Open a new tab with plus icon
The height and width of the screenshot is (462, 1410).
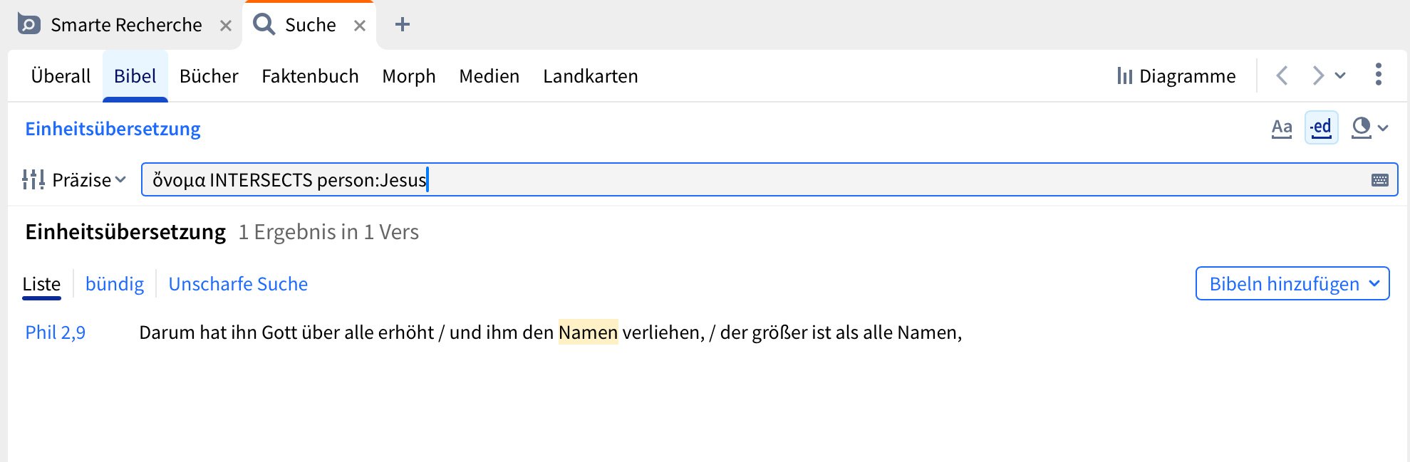(x=403, y=25)
